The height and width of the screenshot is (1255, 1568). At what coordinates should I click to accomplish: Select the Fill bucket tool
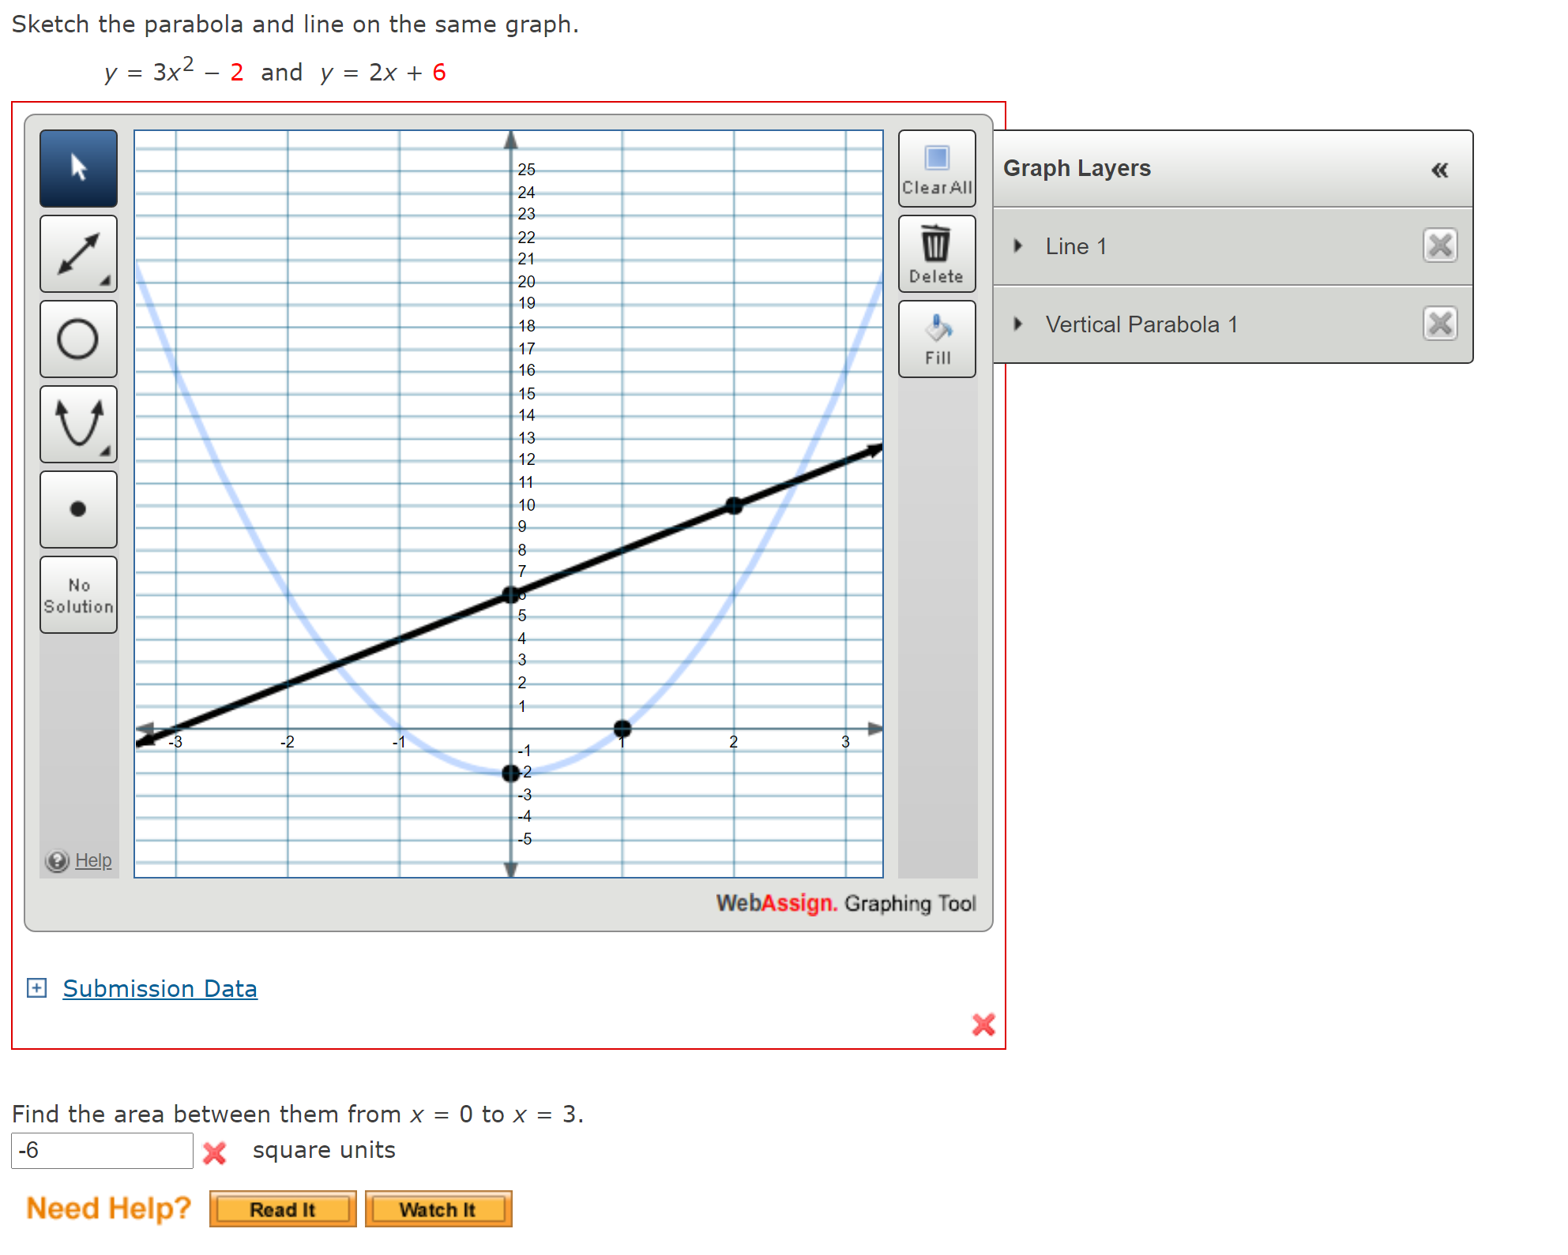click(x=937, y=339)
